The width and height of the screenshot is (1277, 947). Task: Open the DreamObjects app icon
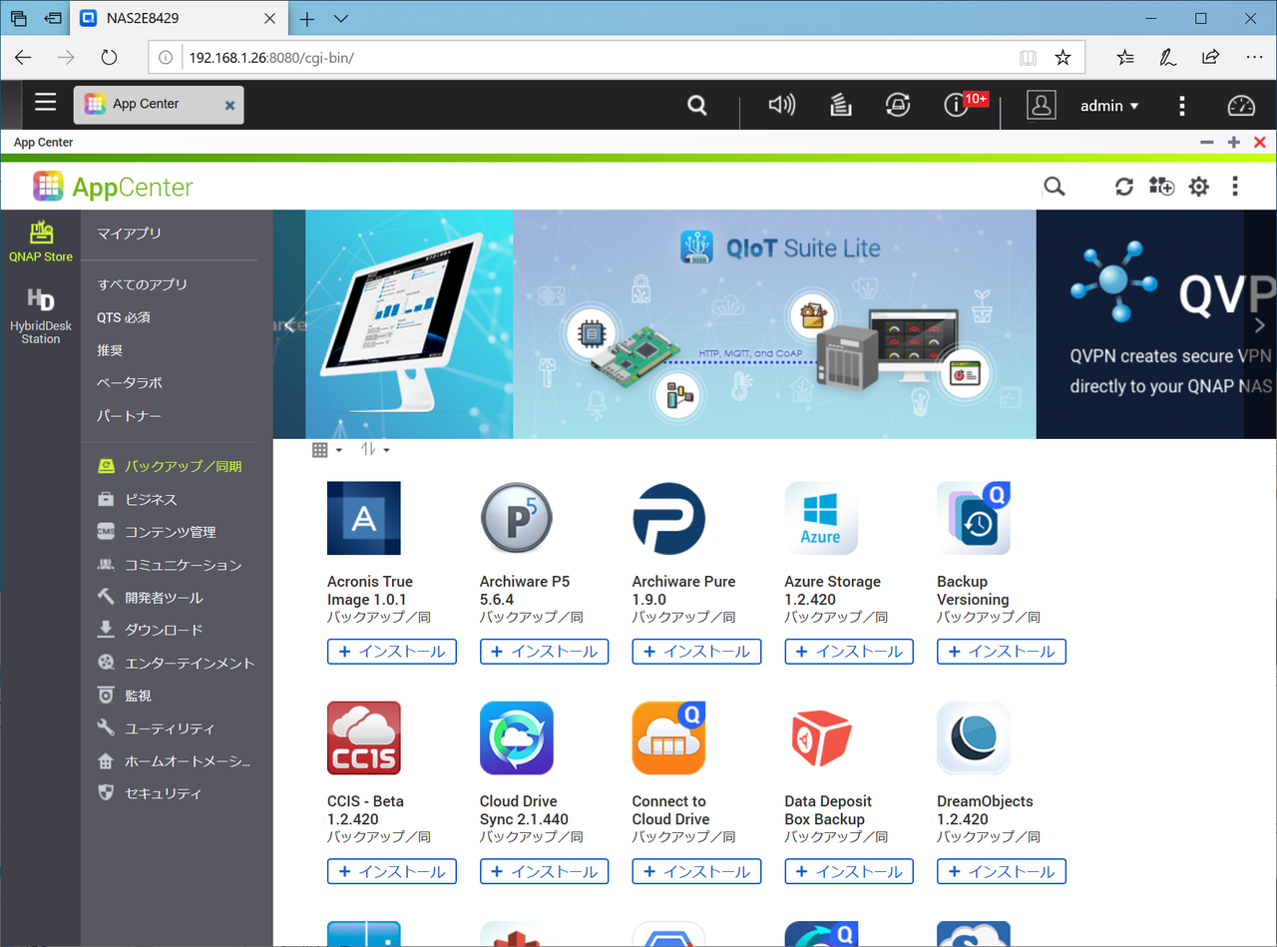974,737
